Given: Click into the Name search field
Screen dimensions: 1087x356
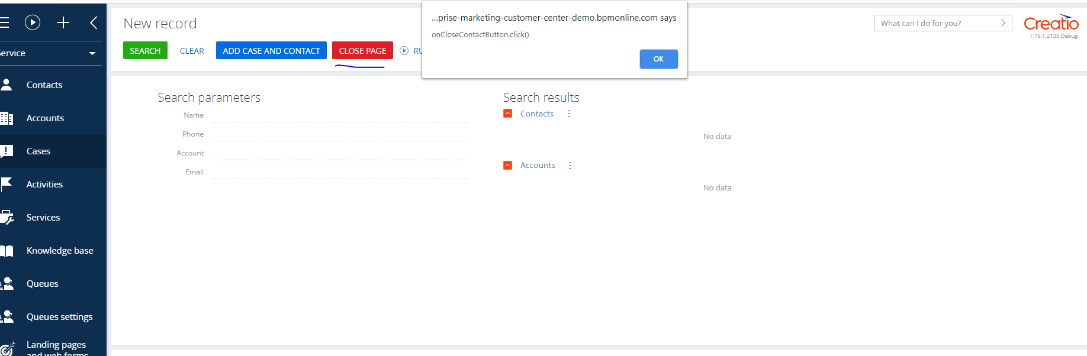Looking at the screenshot, I should [340, 115].
